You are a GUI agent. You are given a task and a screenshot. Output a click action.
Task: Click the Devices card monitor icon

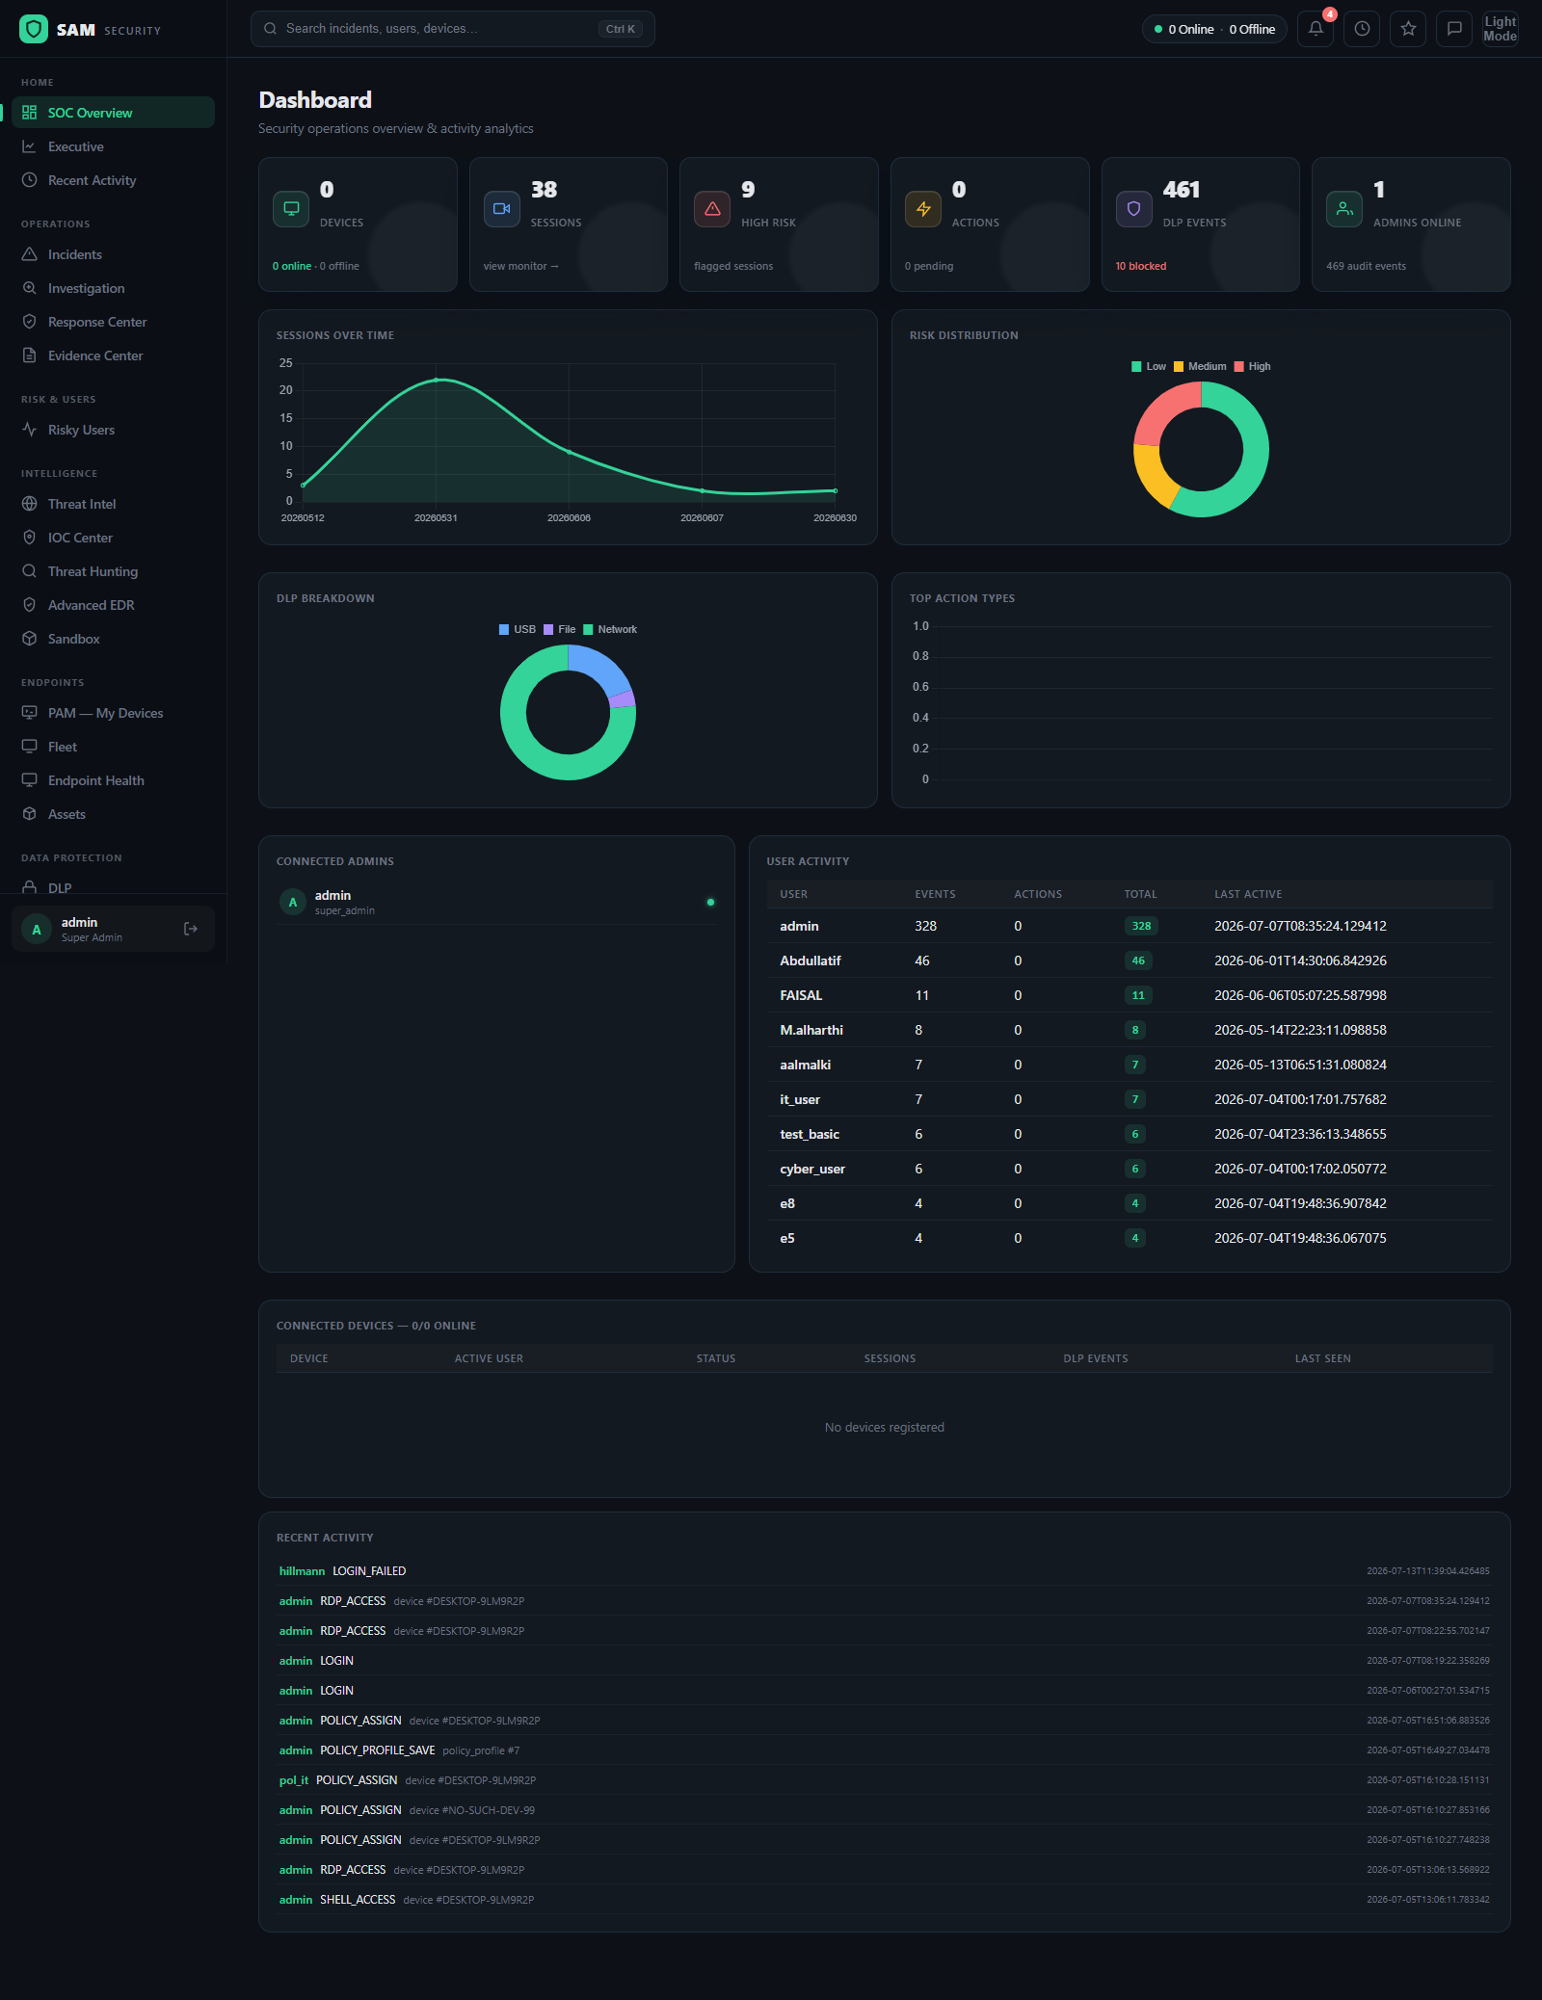coord(291,208)
